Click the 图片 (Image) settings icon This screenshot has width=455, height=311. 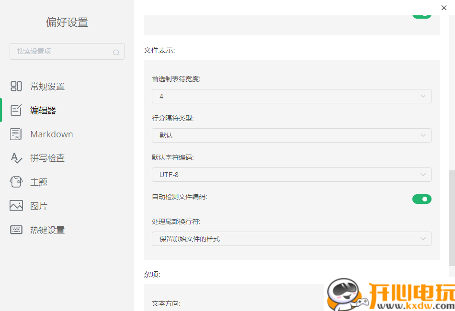click(16, 206)
